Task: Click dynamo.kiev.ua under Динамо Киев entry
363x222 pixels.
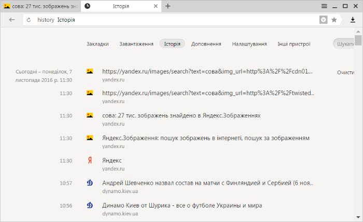Action: pos(120,214)
